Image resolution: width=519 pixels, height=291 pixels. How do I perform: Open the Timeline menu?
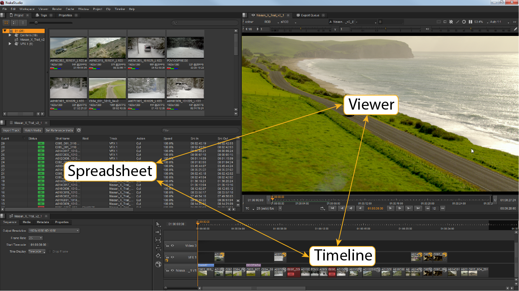pyautogui.click(x=120, y=9)
